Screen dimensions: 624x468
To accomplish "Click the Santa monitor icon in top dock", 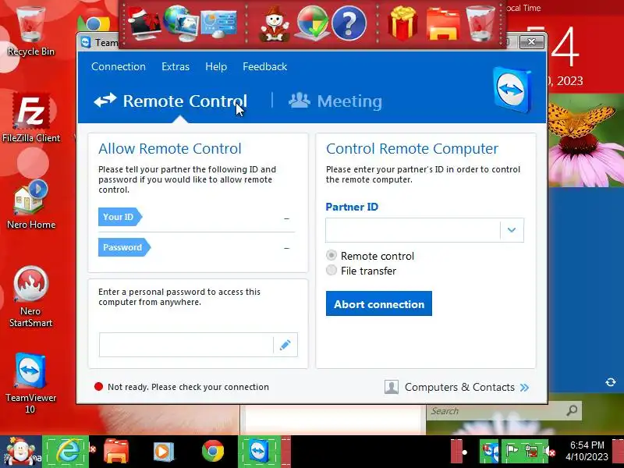I will click(144, 24).
